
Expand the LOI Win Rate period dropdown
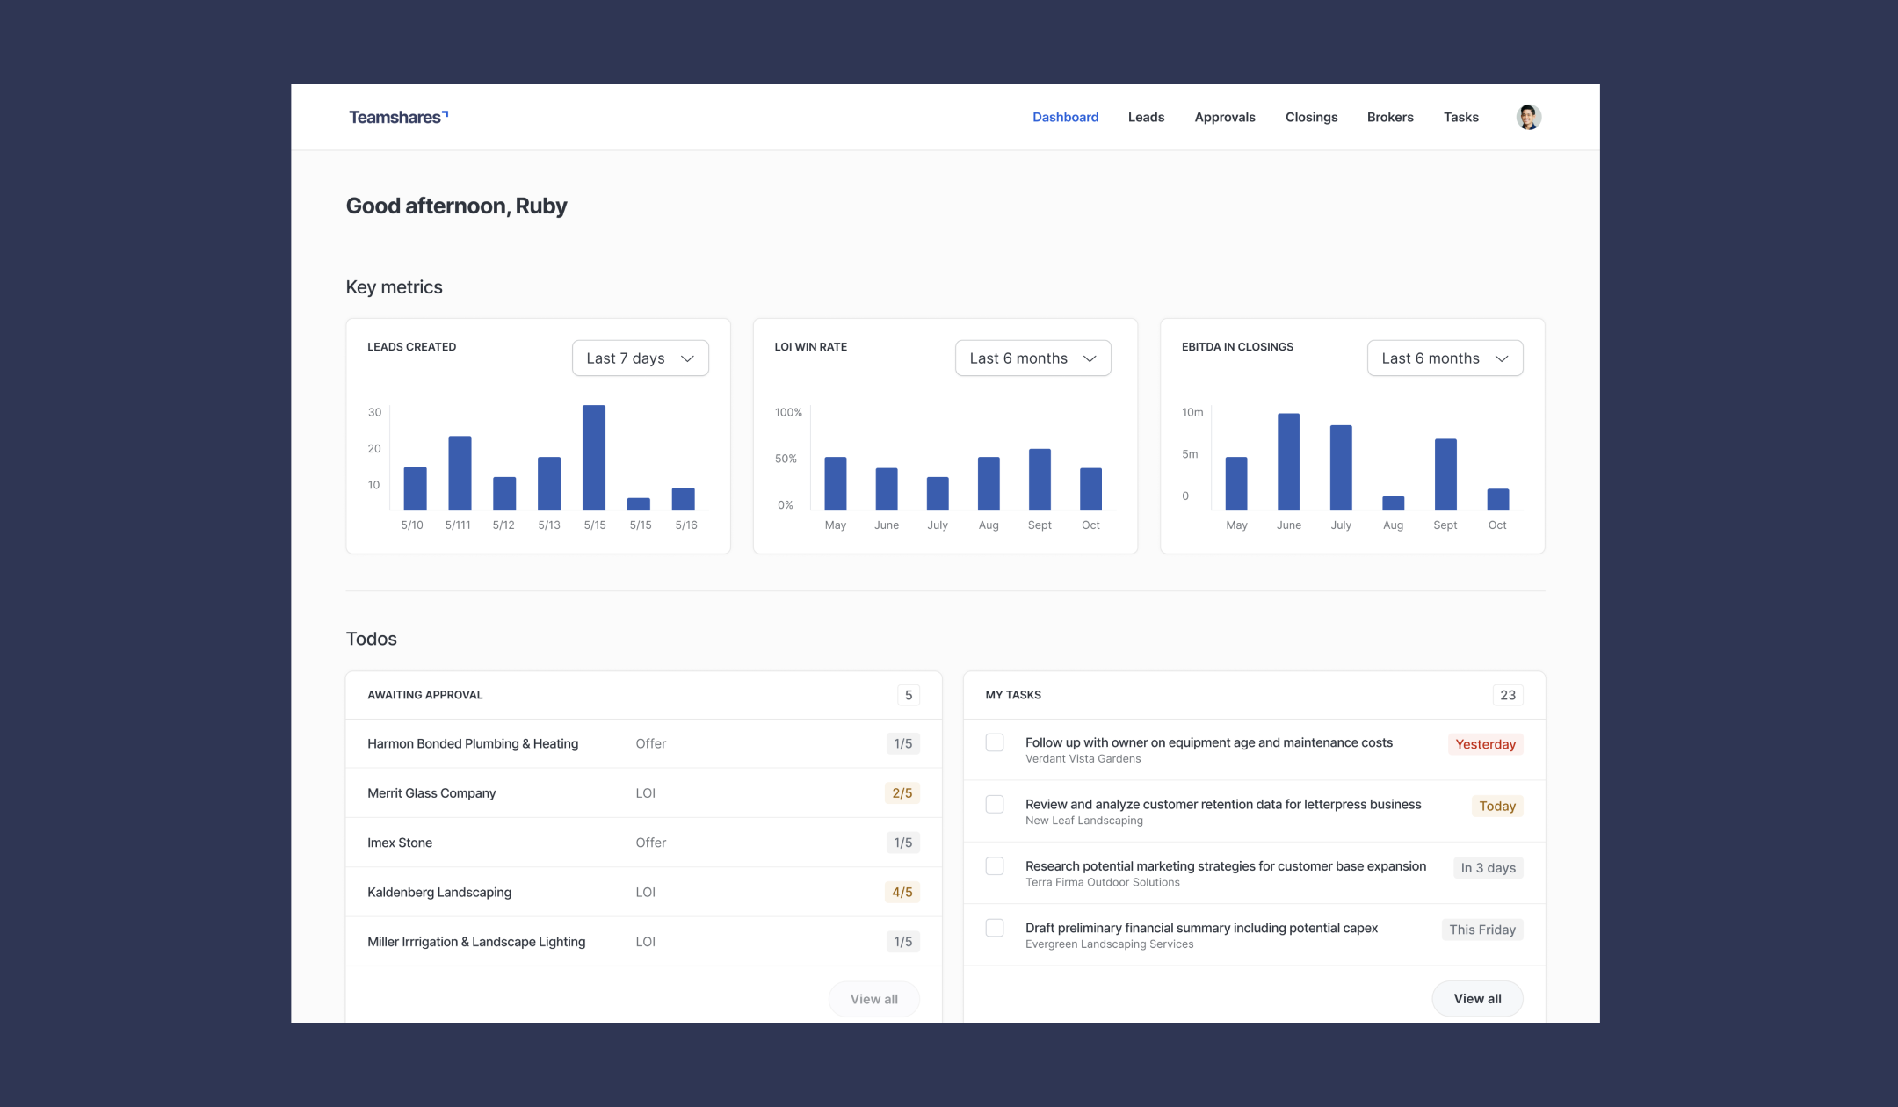click(x=1032, y=358)
